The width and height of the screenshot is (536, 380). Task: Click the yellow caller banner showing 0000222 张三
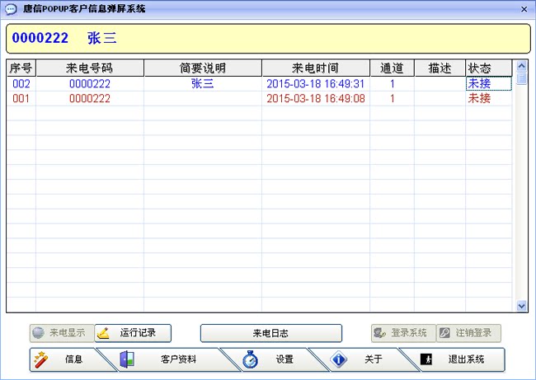coord(268,39)
